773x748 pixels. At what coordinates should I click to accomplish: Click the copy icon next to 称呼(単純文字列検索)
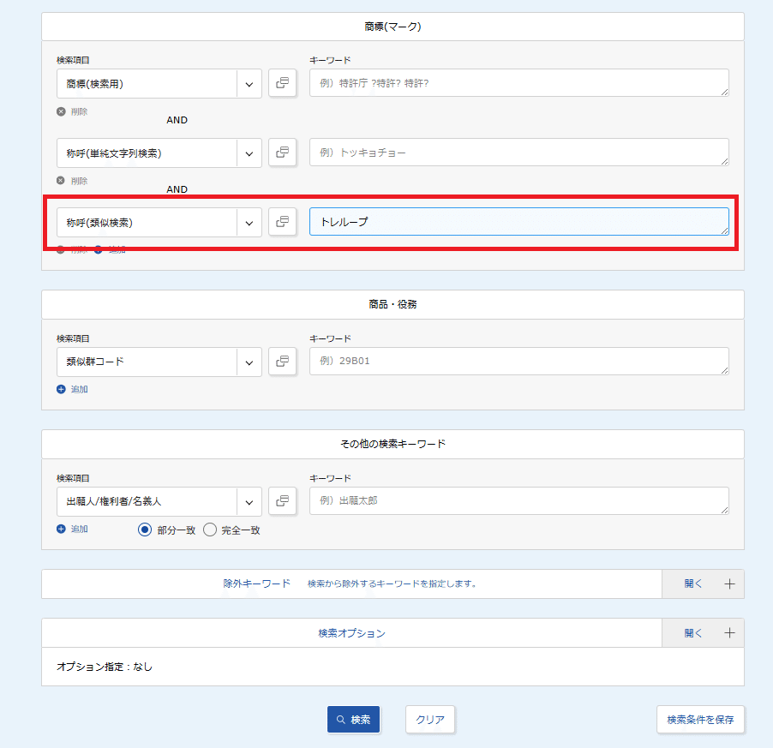pyautogui.click(x=282, y=153)
